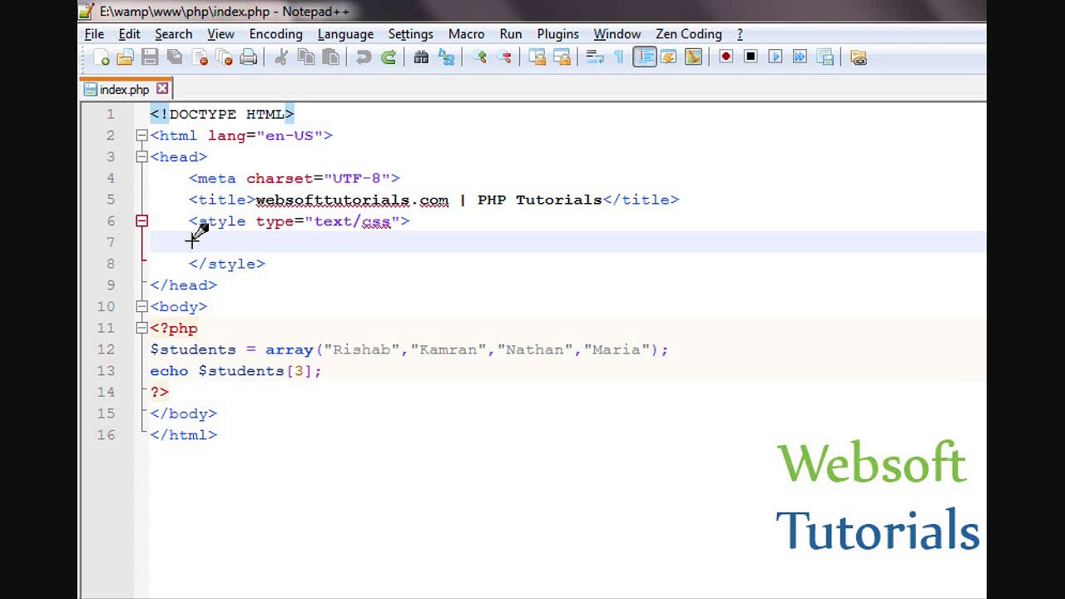Screen dimensions: 1065x599
Task: Click the Zoom Out magnifier icon
Action: point(504,57)
